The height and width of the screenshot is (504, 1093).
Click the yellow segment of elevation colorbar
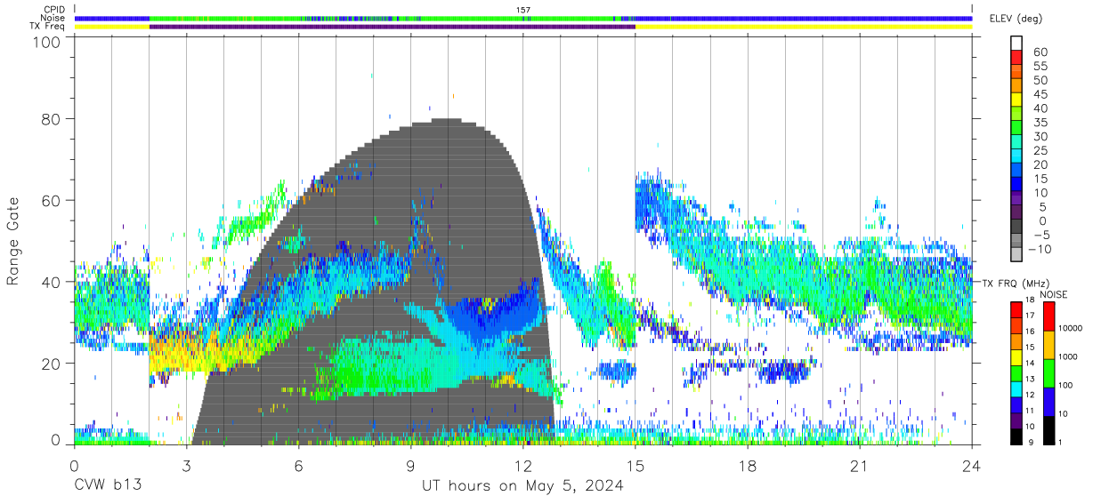(x=1016, y=101)
